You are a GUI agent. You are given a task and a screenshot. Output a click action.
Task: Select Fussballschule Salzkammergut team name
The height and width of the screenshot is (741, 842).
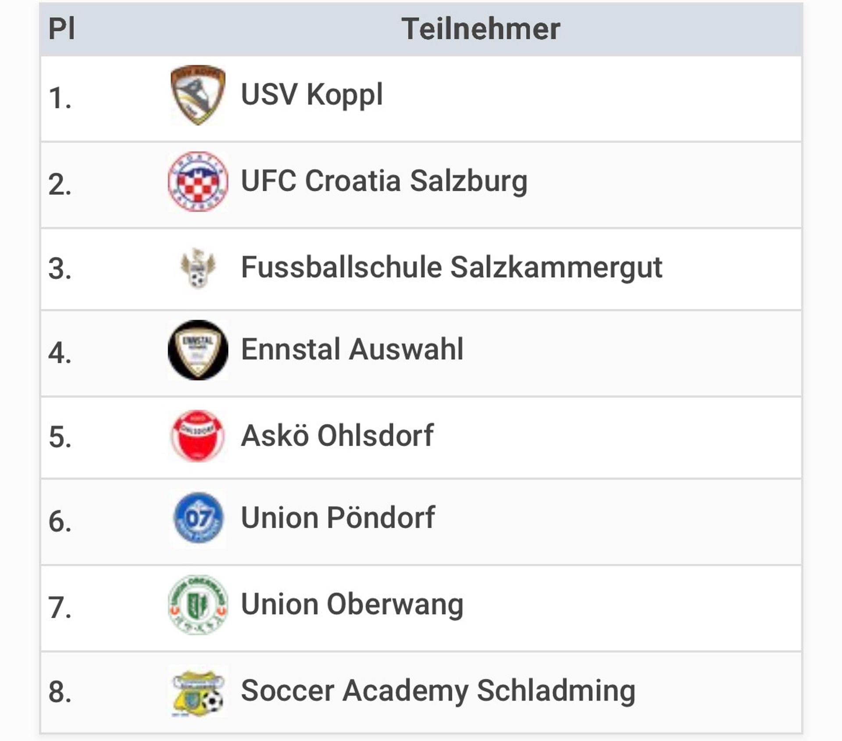click(451, 268)
